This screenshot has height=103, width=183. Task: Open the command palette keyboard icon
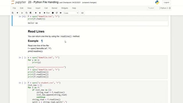point(82,13)
